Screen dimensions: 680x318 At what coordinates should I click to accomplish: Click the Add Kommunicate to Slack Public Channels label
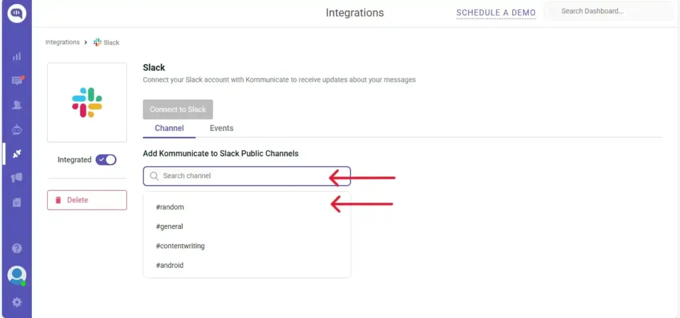pos(220,153)
